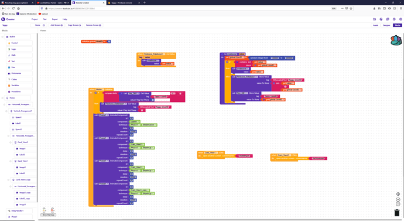Image resolution: width=404 pixels, height=221 pixels.
Task: Select Space1 in the component tree
Action: tap(23, 117)
